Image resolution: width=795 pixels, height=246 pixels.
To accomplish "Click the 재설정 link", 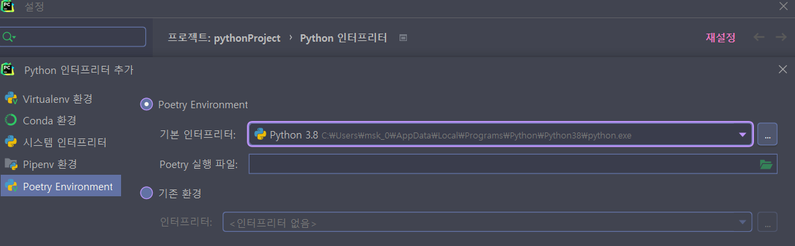I will coord(720,38).
